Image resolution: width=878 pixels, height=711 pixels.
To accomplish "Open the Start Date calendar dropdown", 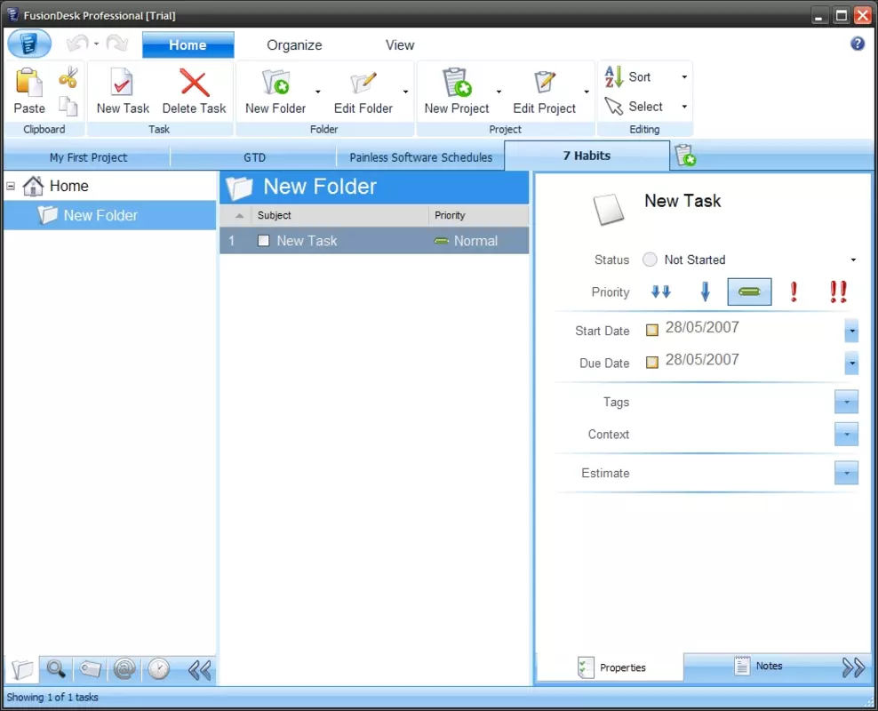I will click(x=851, y=331).
